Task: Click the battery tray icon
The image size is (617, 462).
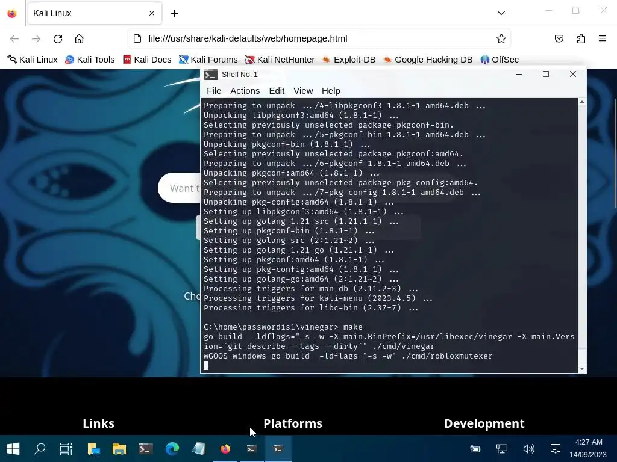Action: (475, 449)
